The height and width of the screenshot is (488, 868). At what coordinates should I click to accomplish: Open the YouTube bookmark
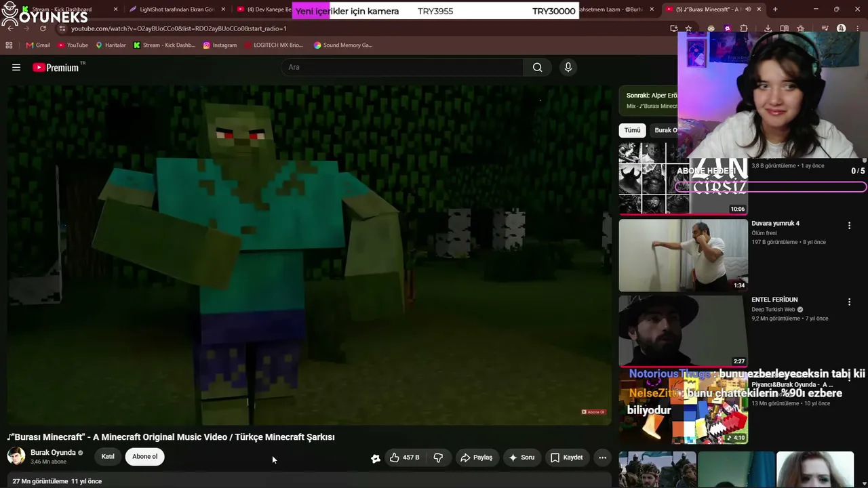click(x=73, y=45)
